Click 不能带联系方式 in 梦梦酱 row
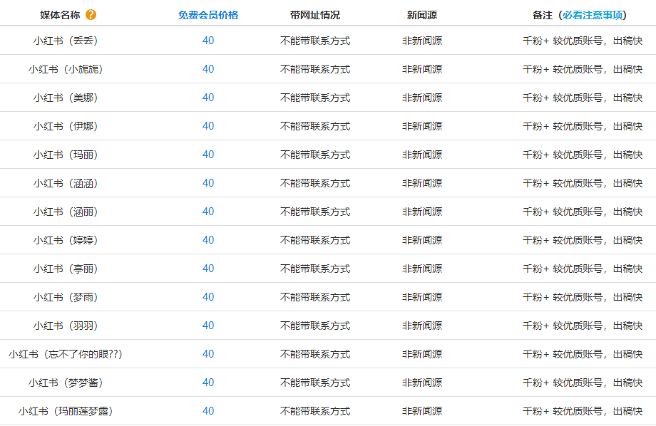This screenshot has width=656, height=426. click(315, 383)
